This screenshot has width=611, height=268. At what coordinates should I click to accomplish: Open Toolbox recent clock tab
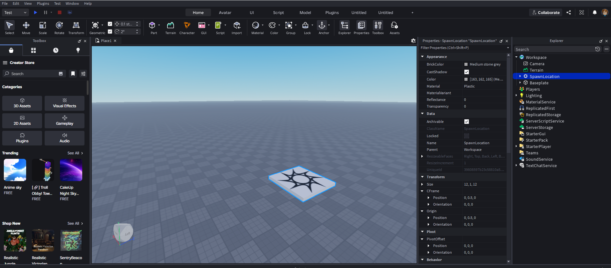(56, 50)
